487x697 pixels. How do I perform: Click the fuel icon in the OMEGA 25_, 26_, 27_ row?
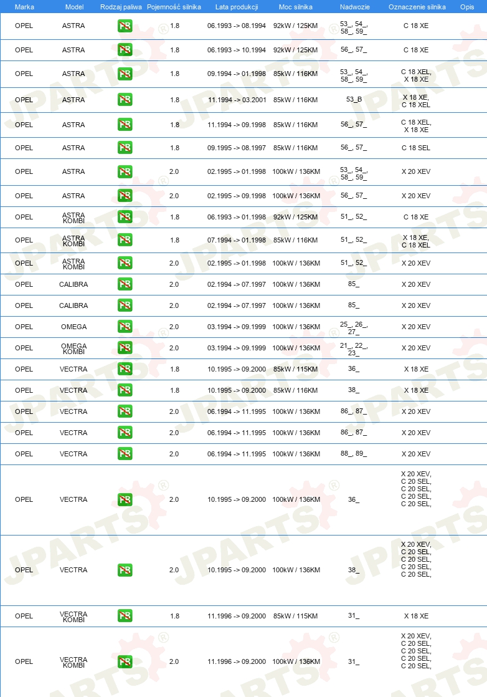coord(125,327)
